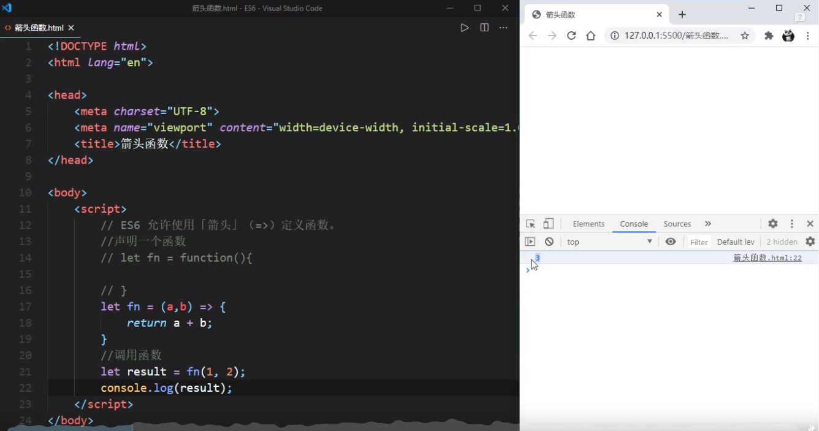The width and height of the screenshot is (819, 431).
Task: Open the Default levels dropdown
Action: coord(736,242)
